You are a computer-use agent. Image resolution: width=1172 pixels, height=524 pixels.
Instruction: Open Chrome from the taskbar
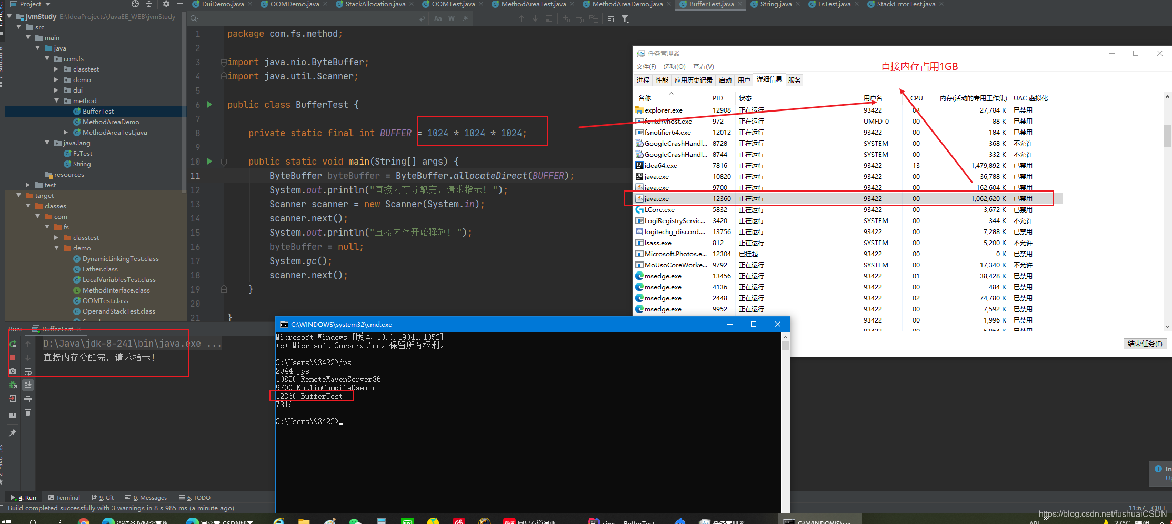coord(83,521)
